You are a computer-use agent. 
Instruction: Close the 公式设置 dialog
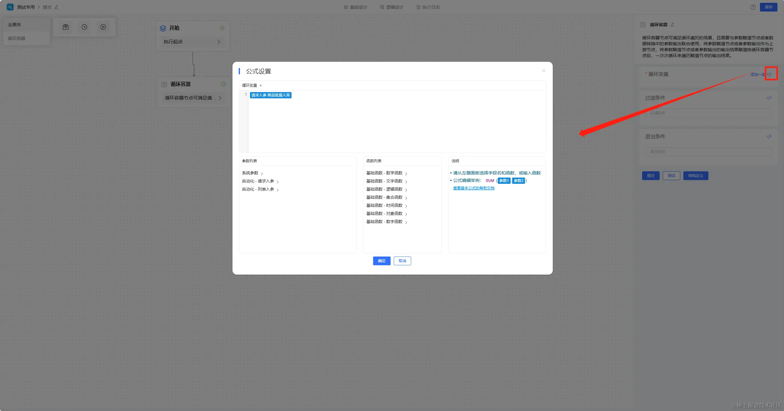[544, 71]
